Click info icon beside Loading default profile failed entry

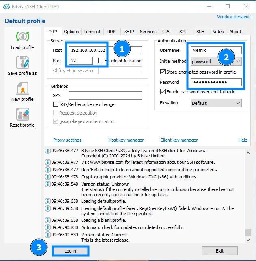pos(48,208)
